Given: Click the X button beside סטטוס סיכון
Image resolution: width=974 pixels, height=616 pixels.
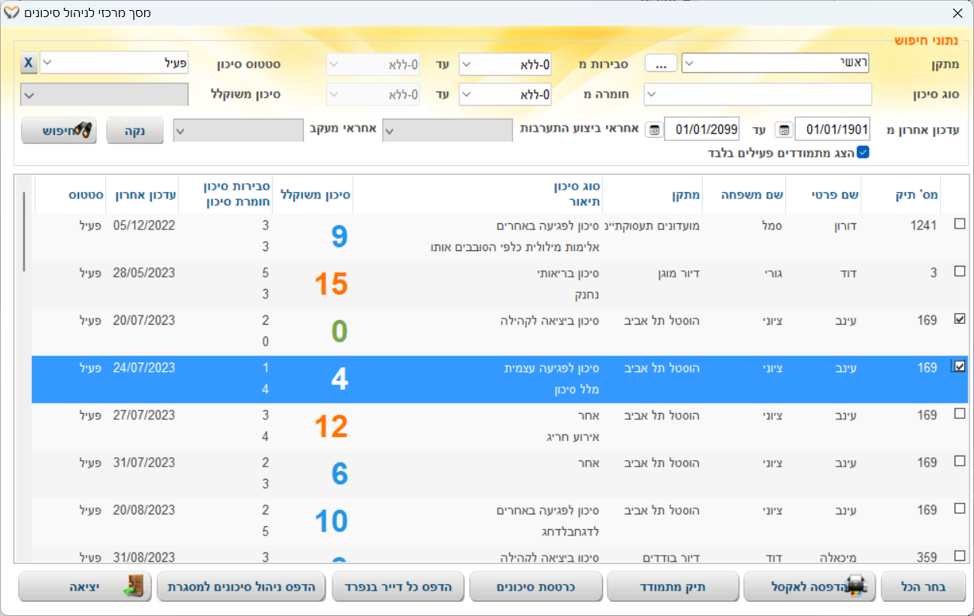Looking at the screenshot, I should click(28, 64).
